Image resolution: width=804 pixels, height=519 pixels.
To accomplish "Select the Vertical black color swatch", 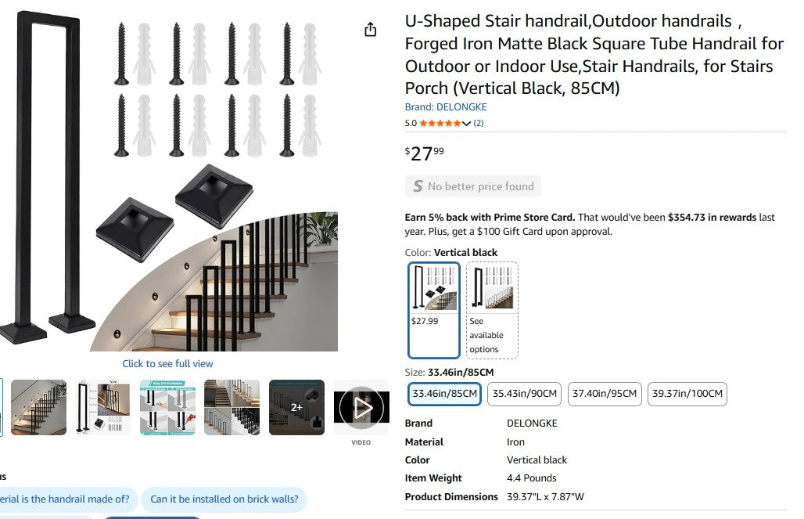I will click(x=434, y=309).
